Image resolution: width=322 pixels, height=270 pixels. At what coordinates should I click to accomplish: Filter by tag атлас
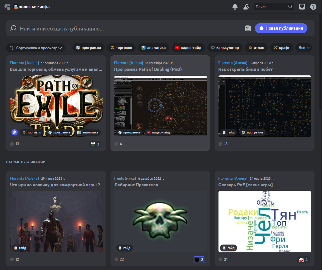256,48
